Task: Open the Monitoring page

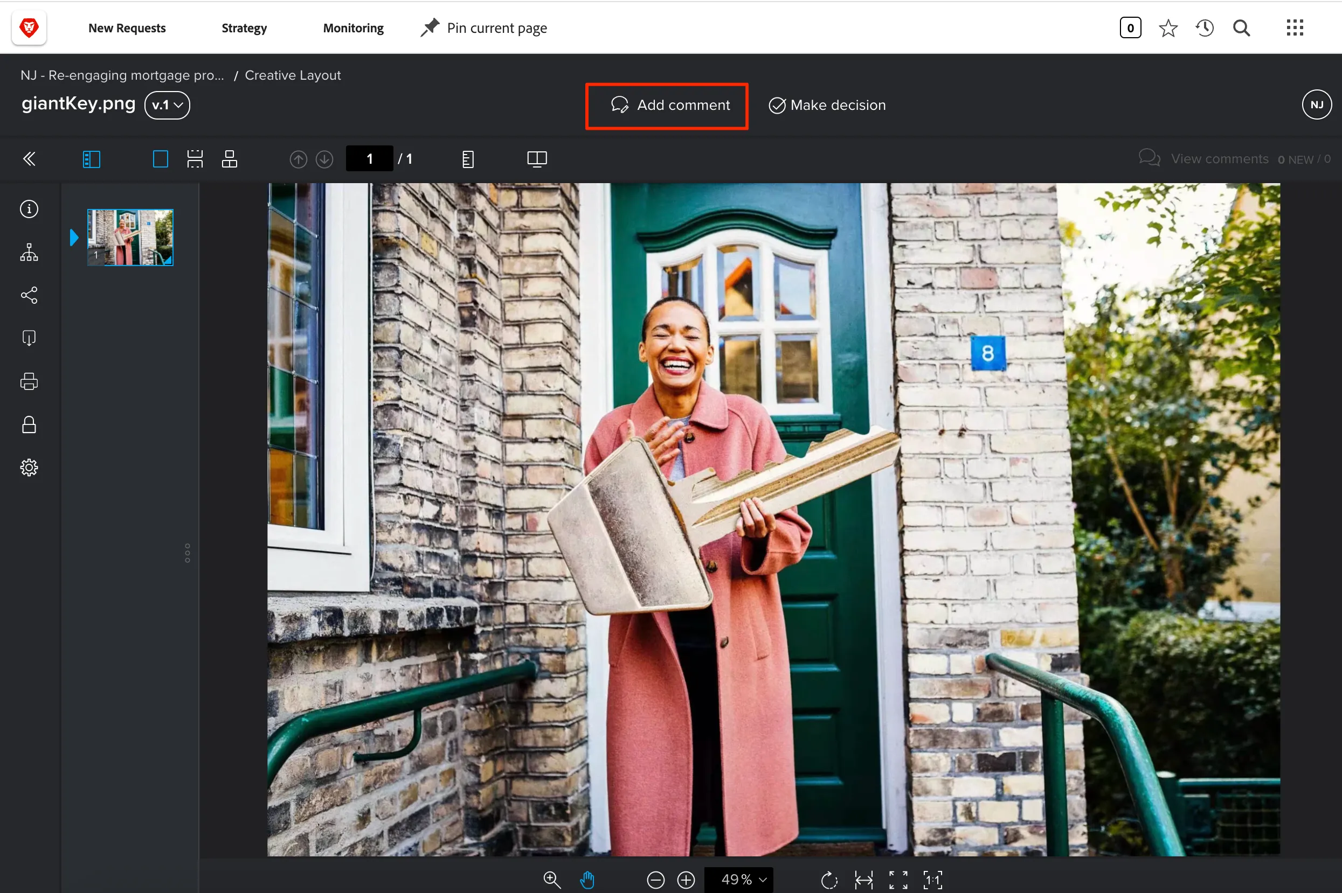Action: 352,28
